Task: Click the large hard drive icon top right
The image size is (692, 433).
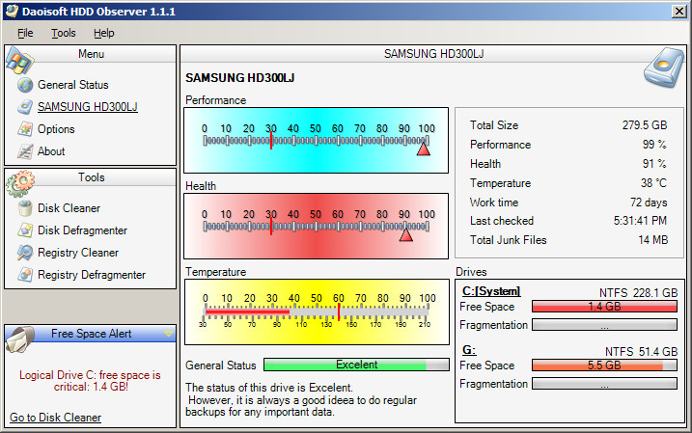Action: [x=663, y=68]
